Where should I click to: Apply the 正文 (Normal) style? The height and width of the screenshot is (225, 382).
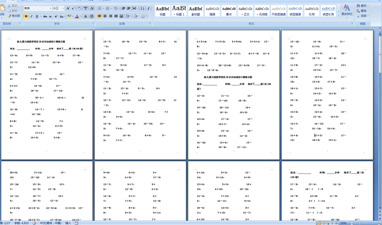click(x=245, y=11)
